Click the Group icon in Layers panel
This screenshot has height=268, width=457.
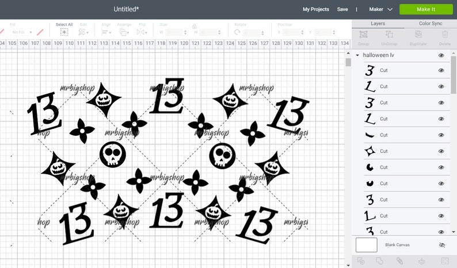click(x=363, y=35)
